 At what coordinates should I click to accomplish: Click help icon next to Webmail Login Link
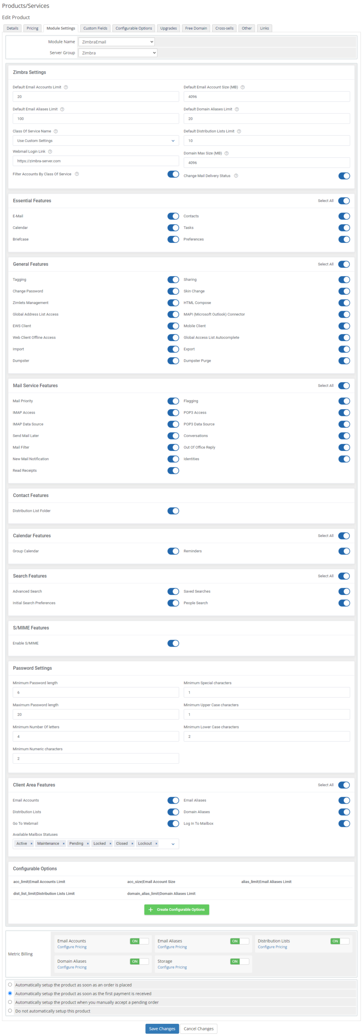(50, 151)
